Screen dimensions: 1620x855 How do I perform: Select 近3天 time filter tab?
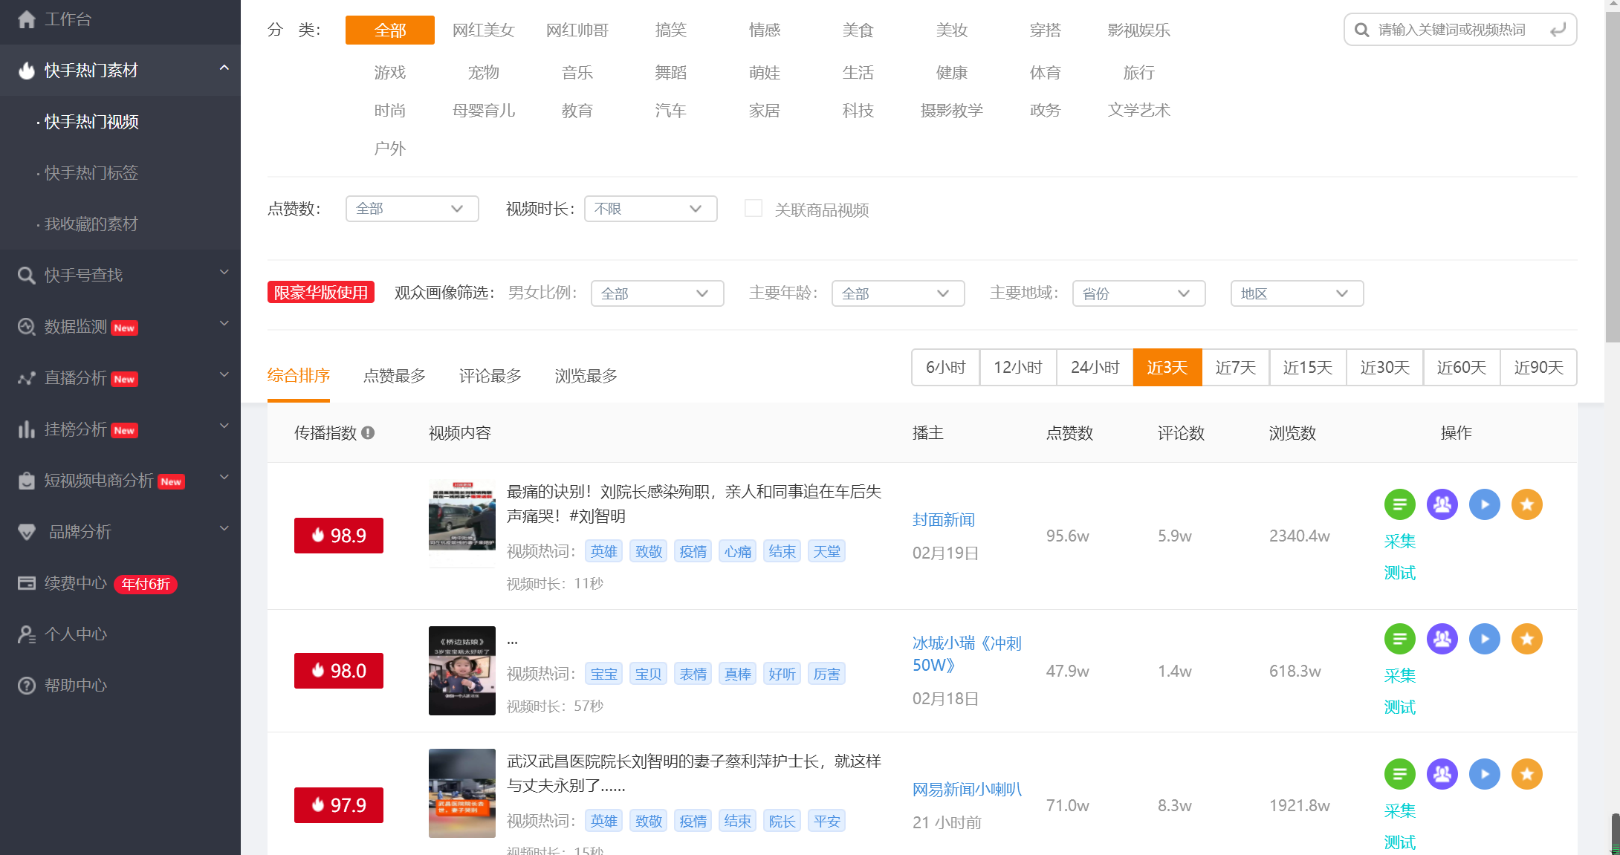coord(1166,366)
